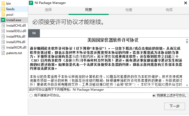The image size is (189, 116).
Task: Click the patents.txt document icon
Action: [3, 53]
